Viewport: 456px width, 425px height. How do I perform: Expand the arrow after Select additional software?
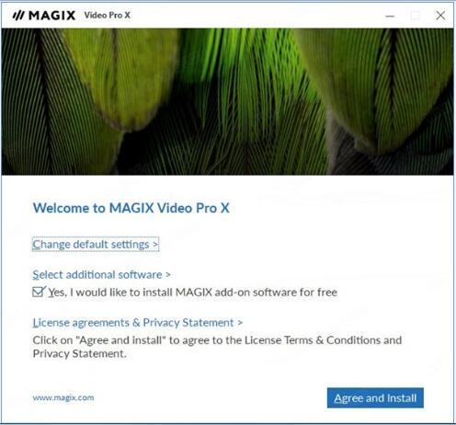tap(168, 275)
